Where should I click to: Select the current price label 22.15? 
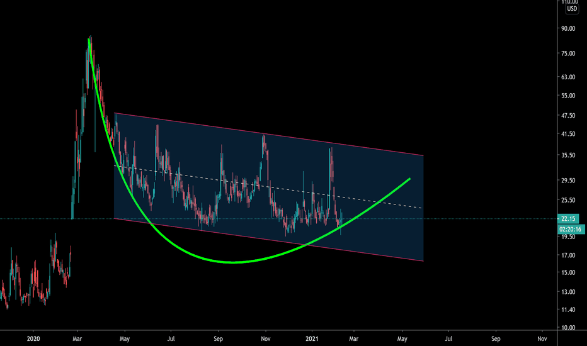(x=568, y=219)
